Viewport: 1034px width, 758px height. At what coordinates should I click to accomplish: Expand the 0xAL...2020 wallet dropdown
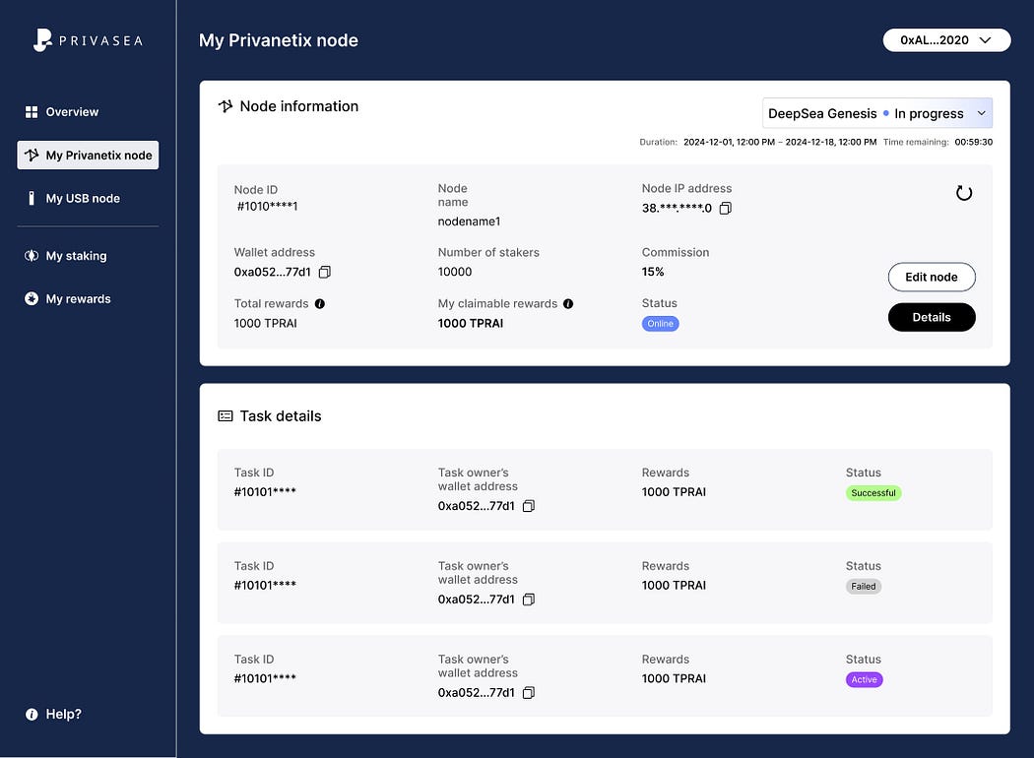tap(946, 40)
